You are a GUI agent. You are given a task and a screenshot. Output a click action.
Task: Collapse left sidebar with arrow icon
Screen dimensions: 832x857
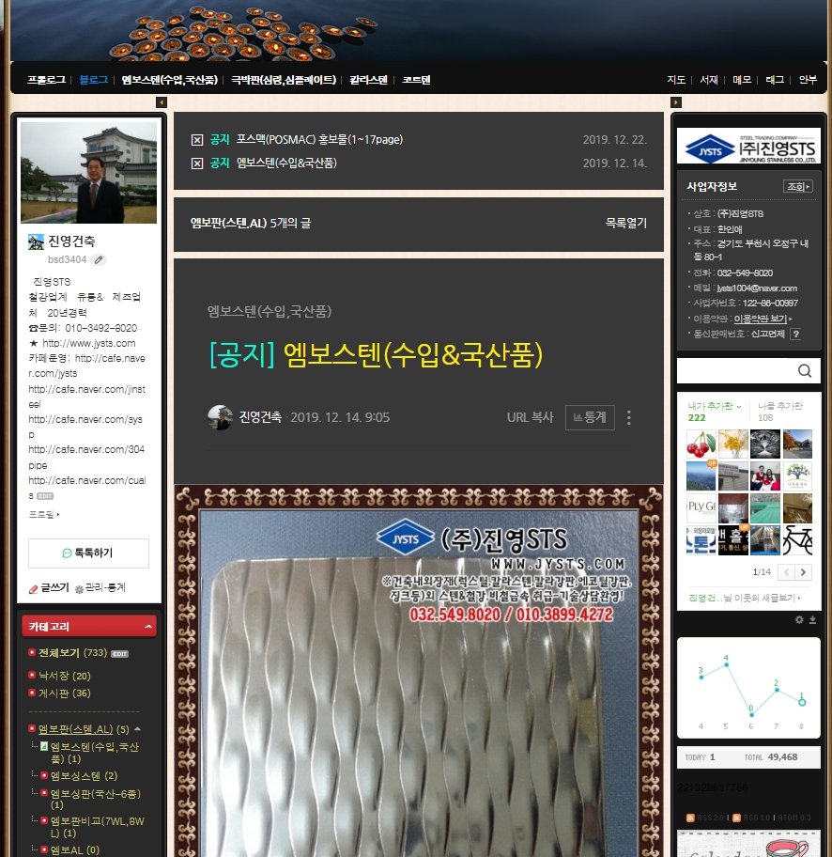pos(162,102)
